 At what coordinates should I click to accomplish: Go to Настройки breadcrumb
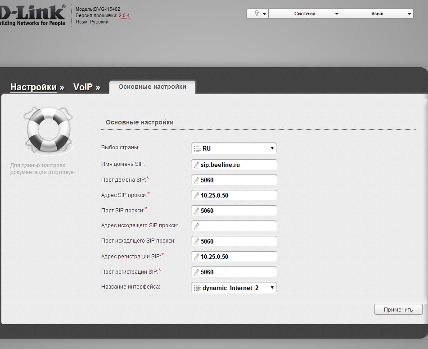point(33,87)
